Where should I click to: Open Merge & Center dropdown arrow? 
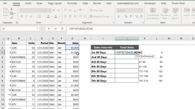coord(112,16)
